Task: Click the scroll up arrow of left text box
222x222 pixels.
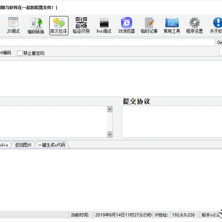Action: (x=110, y=109)
